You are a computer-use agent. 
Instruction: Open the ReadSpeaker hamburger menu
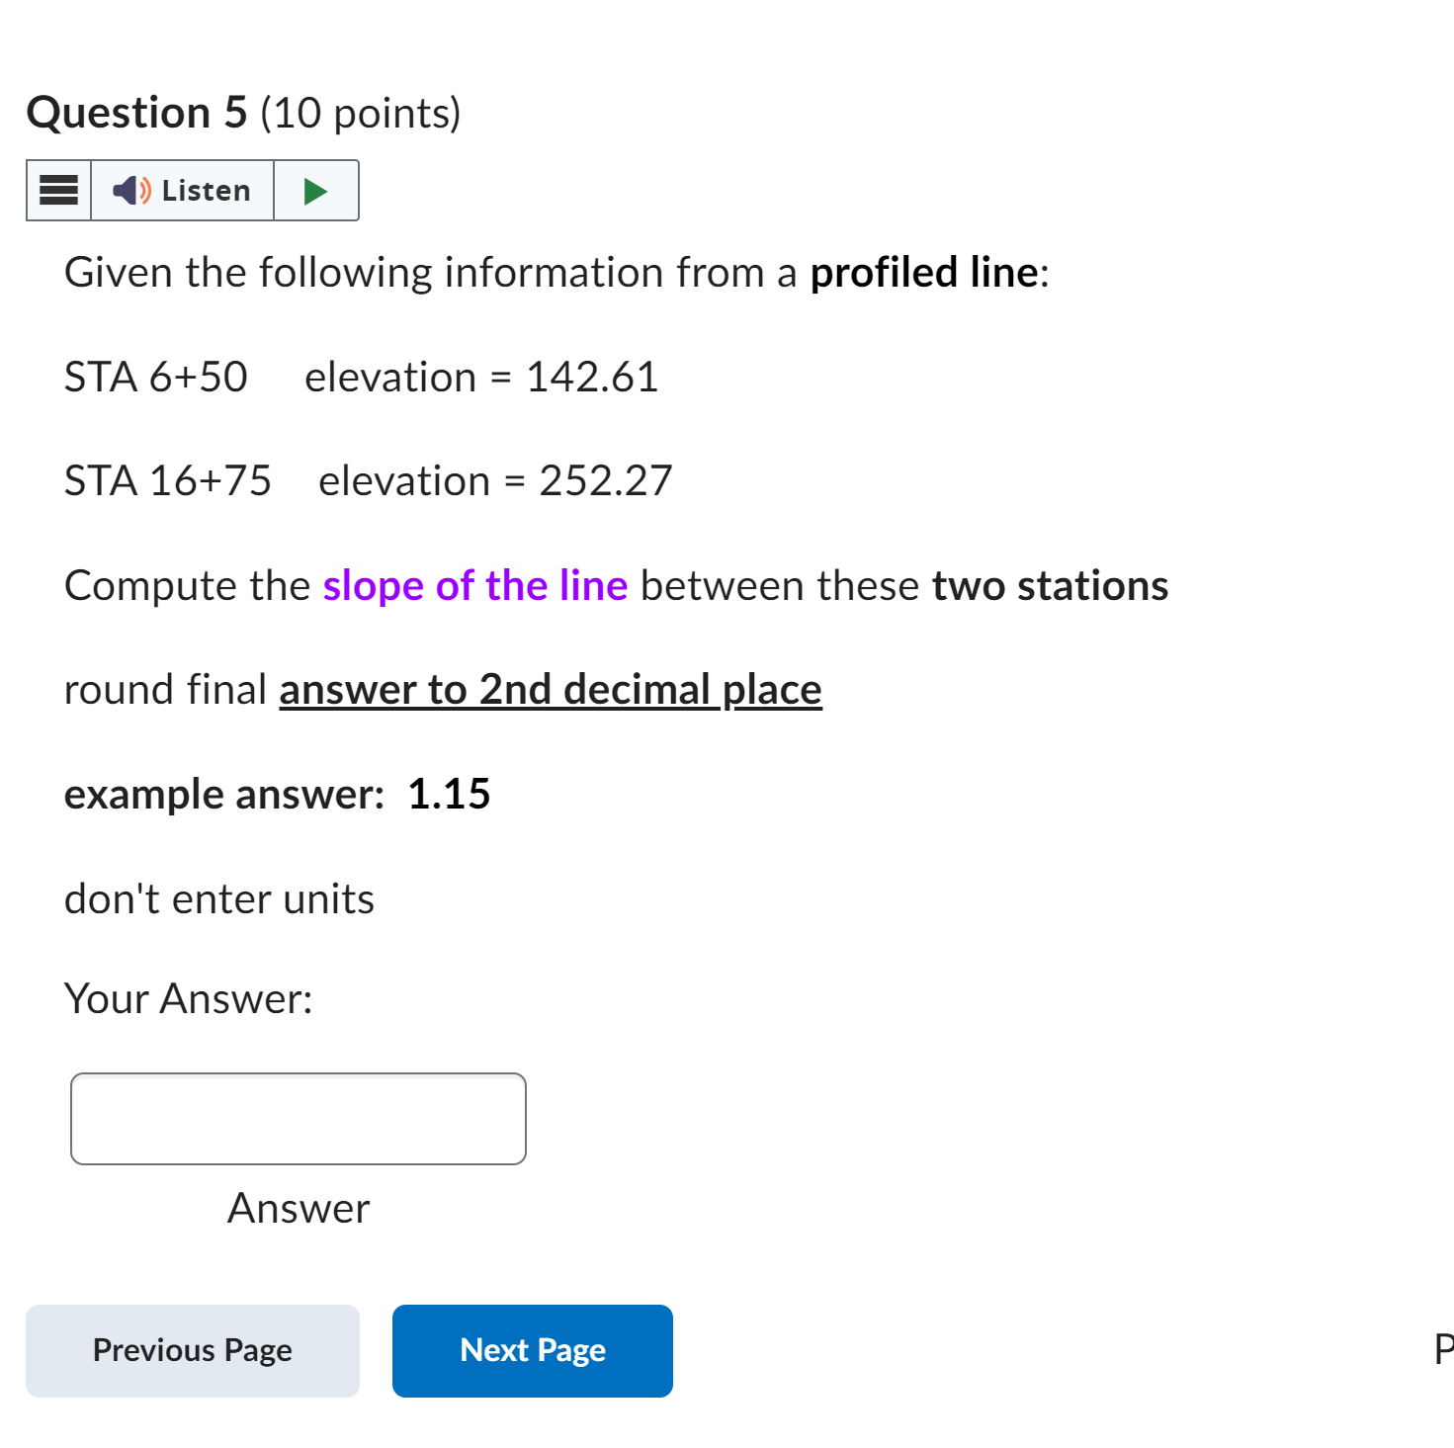[x=56, y=190]
